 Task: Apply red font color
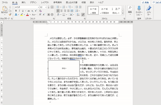[x=27, y=14]
